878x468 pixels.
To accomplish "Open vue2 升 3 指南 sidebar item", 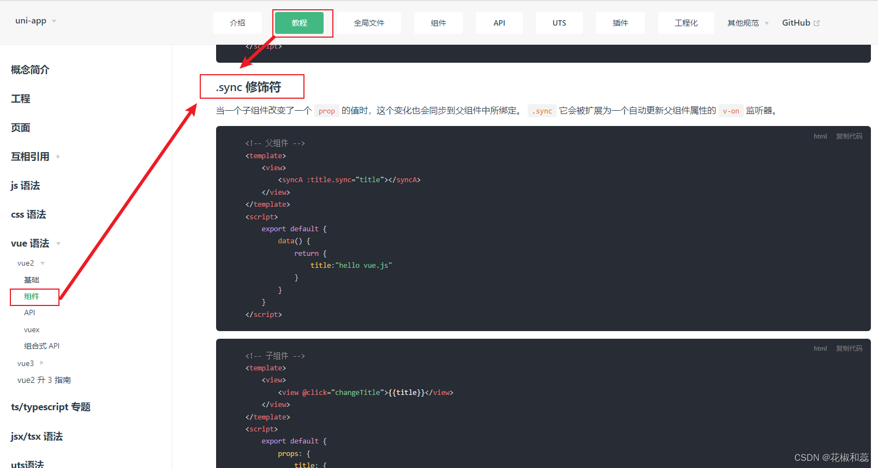I will tap(44, 380).
